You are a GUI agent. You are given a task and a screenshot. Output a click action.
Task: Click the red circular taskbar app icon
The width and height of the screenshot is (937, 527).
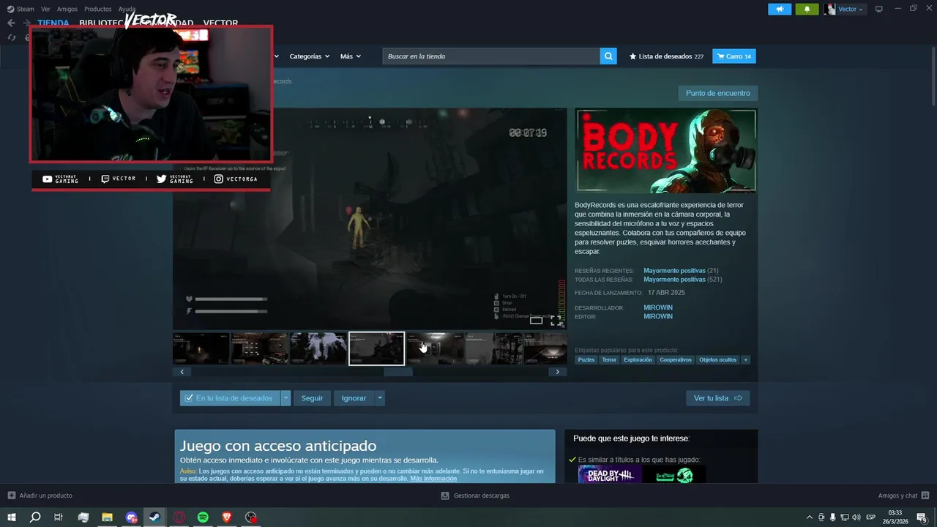pos(179,517)
